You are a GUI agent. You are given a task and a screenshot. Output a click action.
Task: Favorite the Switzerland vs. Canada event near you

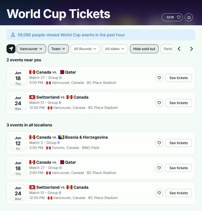tap(159, 103)
